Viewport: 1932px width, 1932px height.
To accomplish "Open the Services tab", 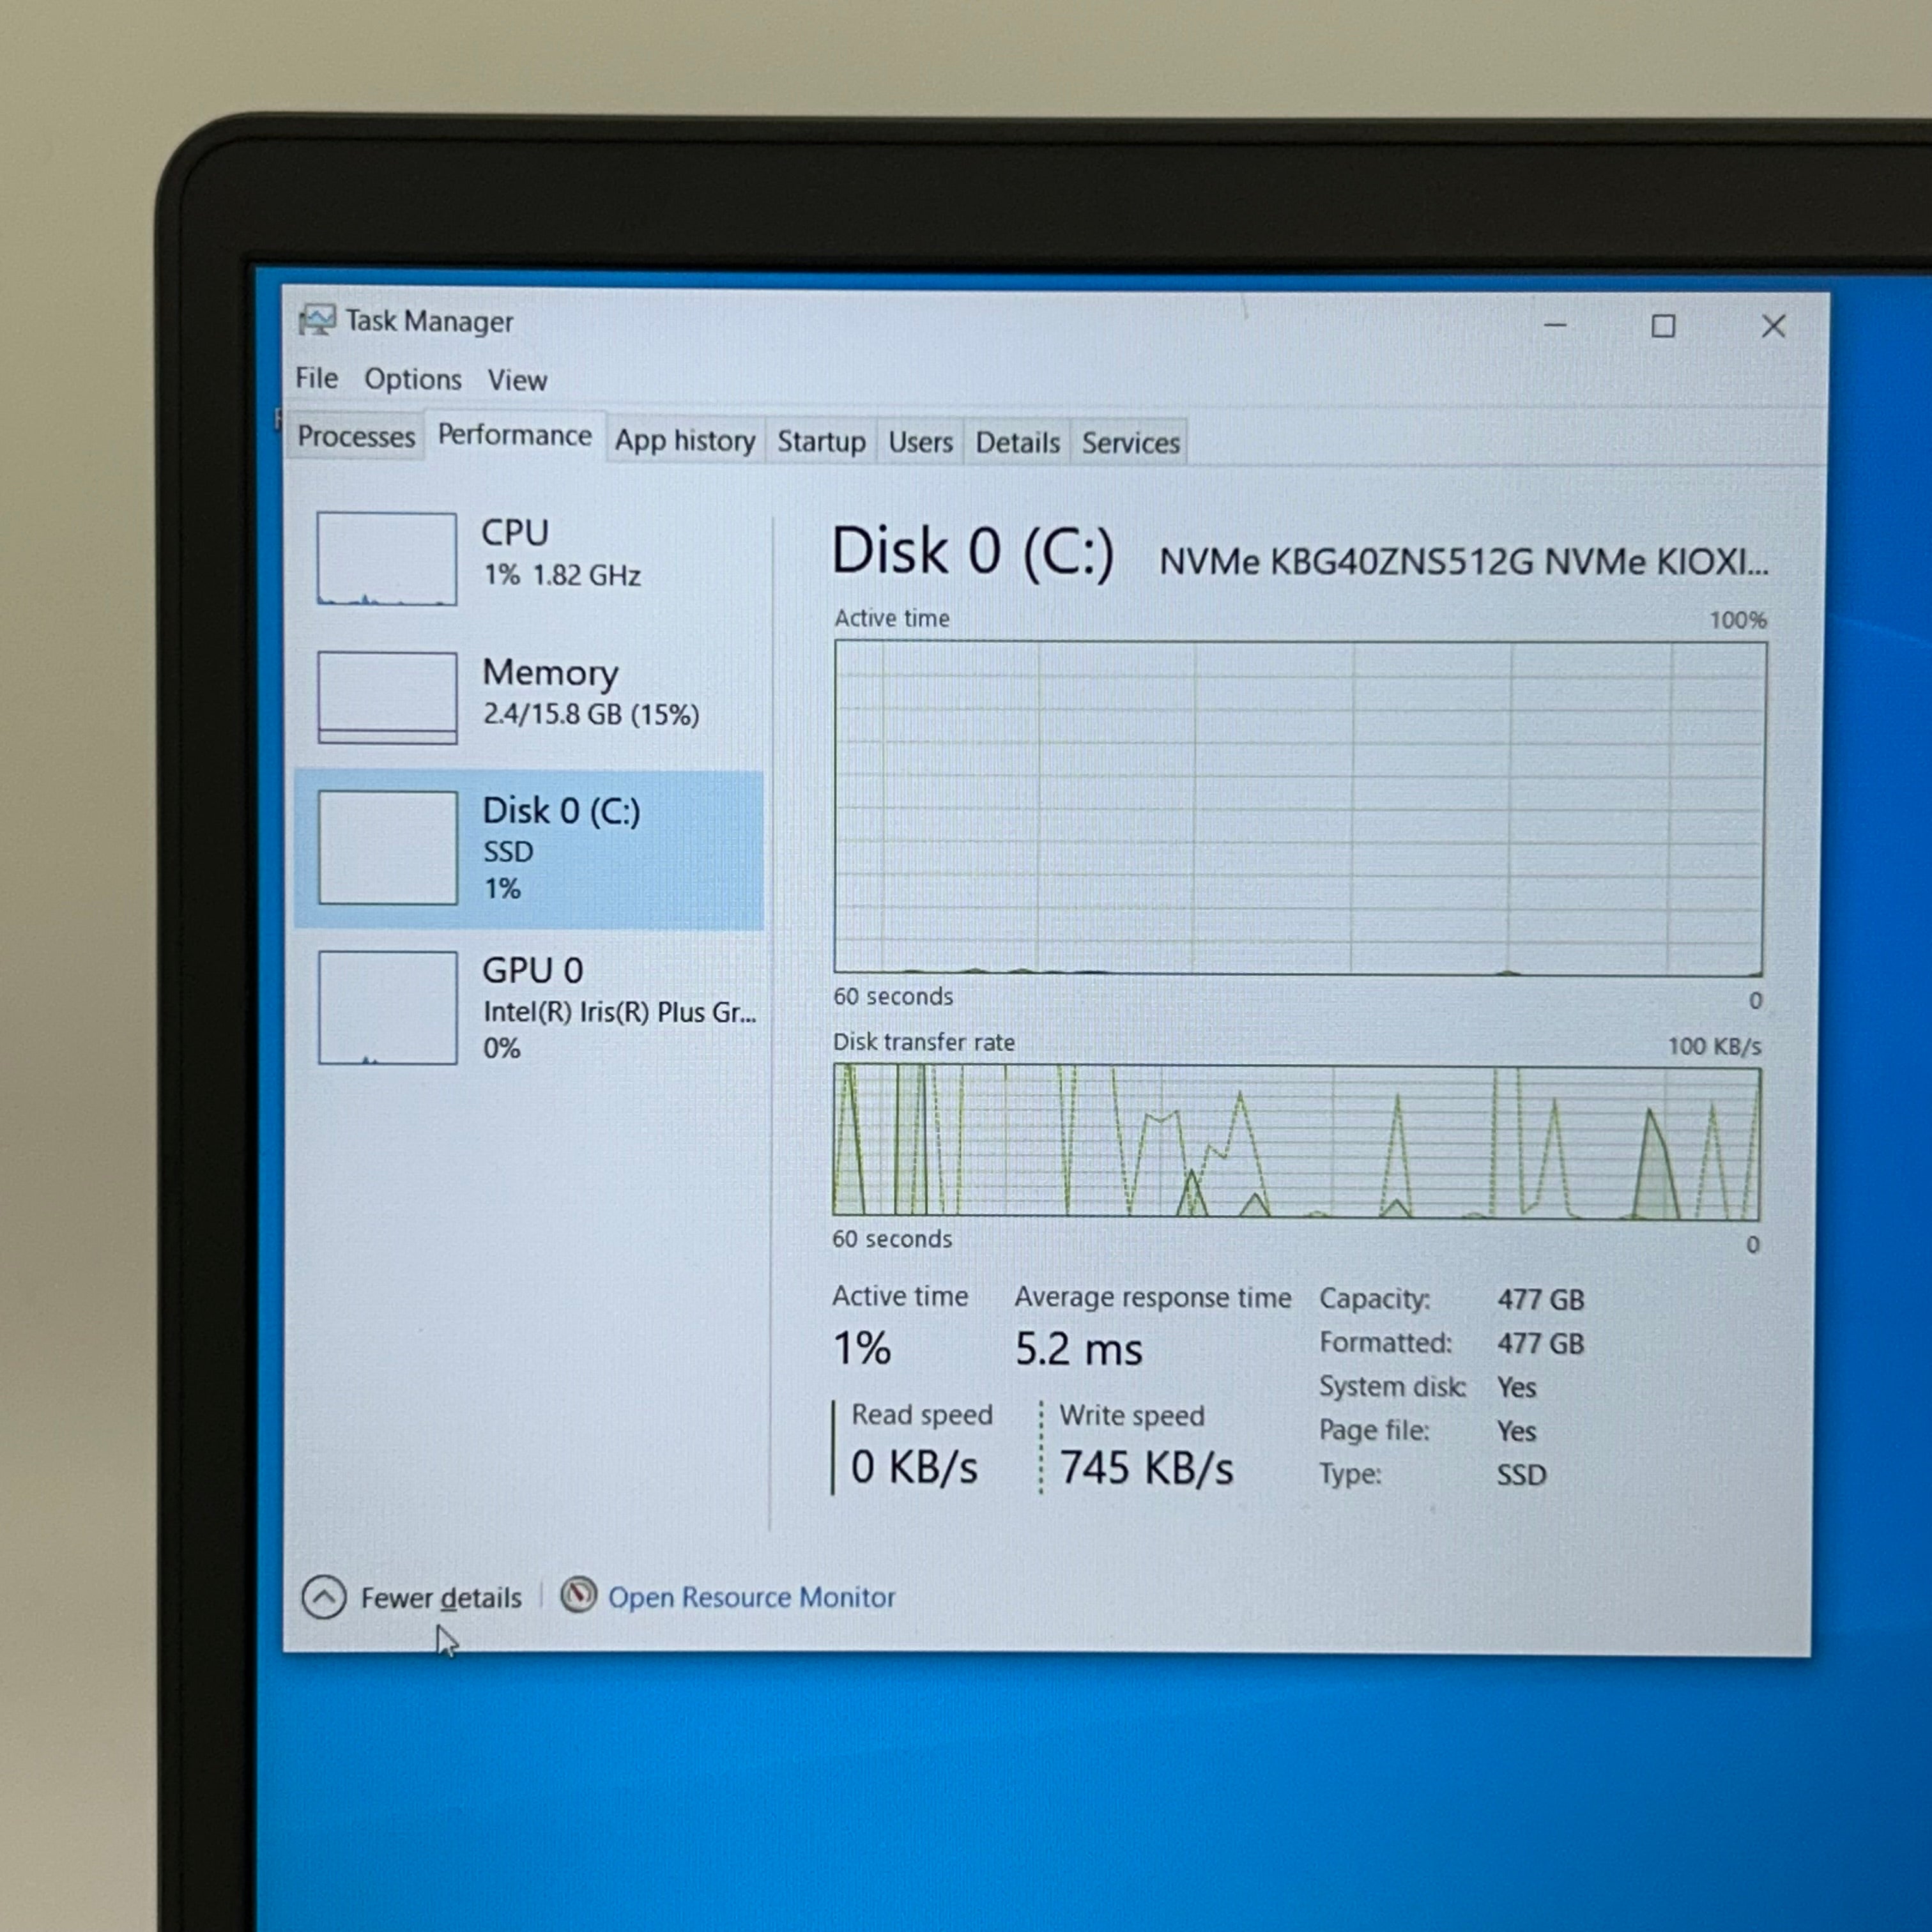I will [1130, 442].
